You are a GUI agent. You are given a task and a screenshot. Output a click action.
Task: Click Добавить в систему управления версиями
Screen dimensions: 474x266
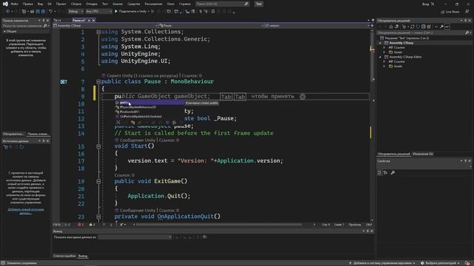point(382,263)
